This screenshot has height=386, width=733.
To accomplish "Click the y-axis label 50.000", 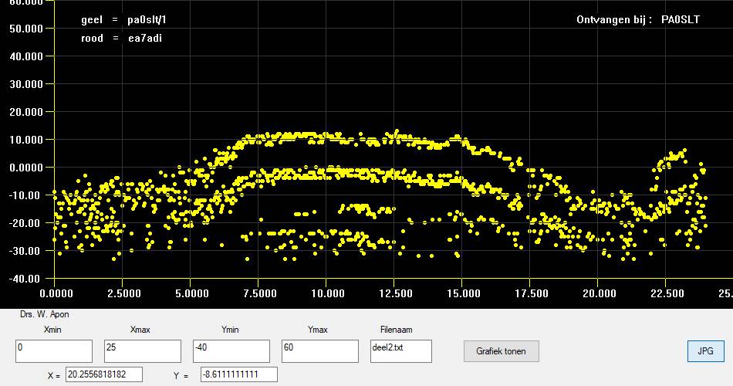I will 26,29.
